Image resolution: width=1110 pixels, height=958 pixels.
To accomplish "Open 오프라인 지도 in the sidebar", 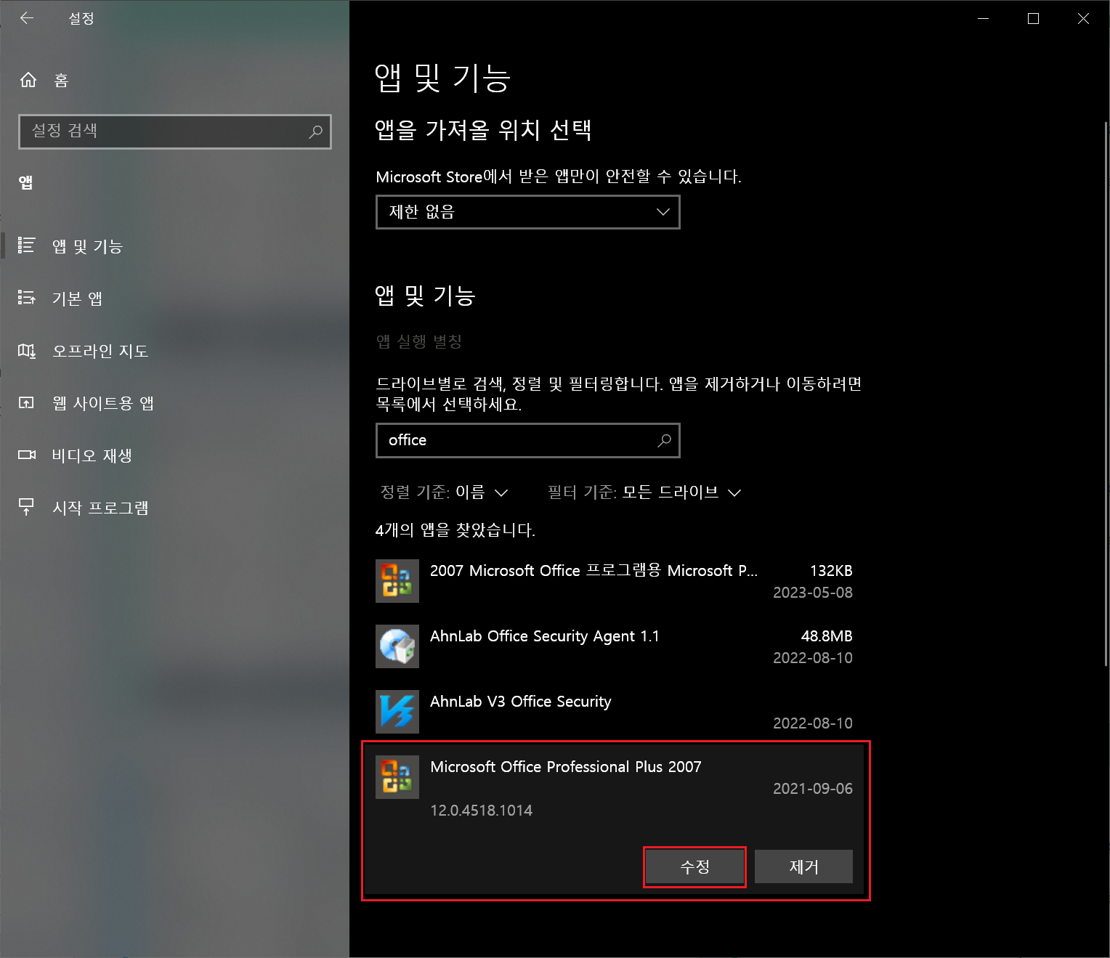I will 174,351.
